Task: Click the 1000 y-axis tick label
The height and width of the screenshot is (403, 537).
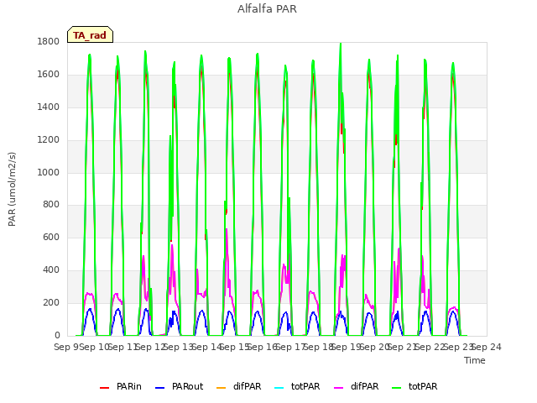Action: (x=49, y=172)
